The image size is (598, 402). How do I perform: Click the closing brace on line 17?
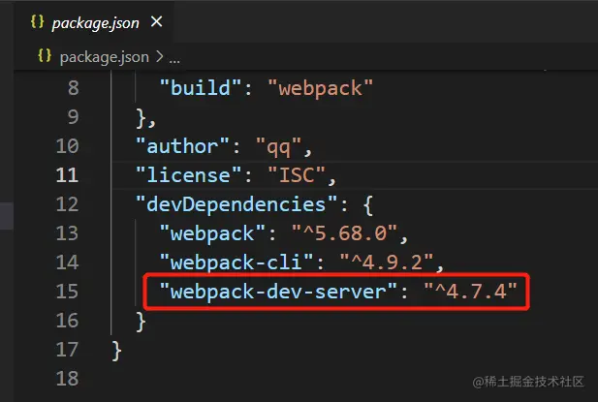pyautogui.click(x=116, y=351)
